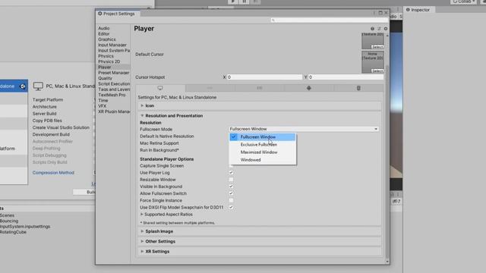Toggle Use DXGI Flip Model Swapchain checkbox
The height and width of the screenshot is (273, 486).
click(x=231, y=207)
